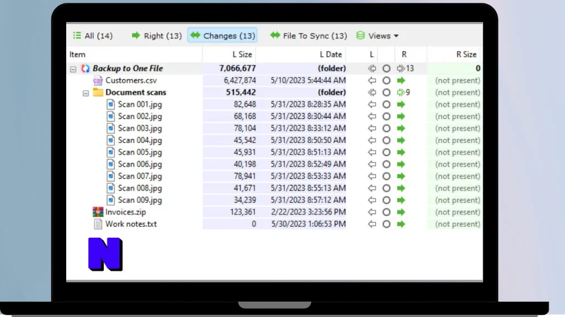The height and width of the screenshot is (317, 565).
Task: Set copy-right green arrow for Work notes.txt
Action: pos(401,224)
